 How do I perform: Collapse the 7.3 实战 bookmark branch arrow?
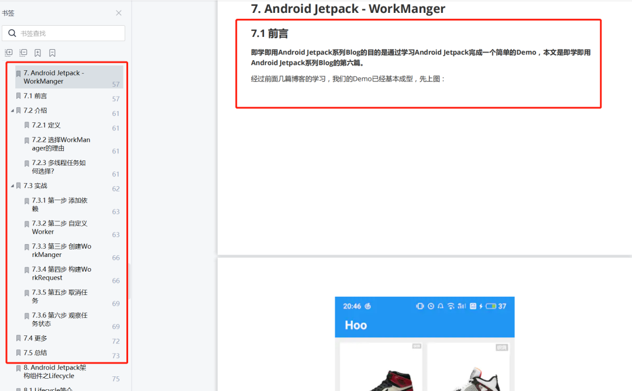[x=12, y=186]
